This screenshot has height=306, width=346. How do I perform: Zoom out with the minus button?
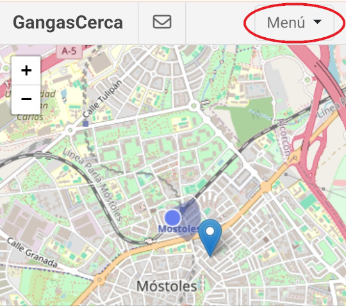[x=26, y=99]
